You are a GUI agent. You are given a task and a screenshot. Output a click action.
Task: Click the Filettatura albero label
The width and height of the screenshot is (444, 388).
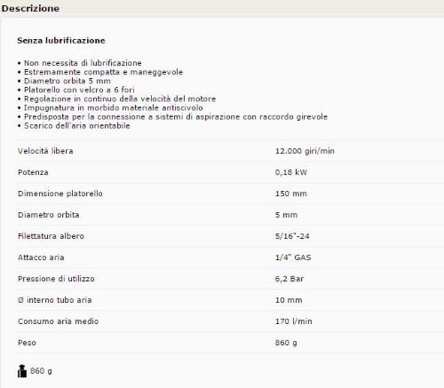51,236
